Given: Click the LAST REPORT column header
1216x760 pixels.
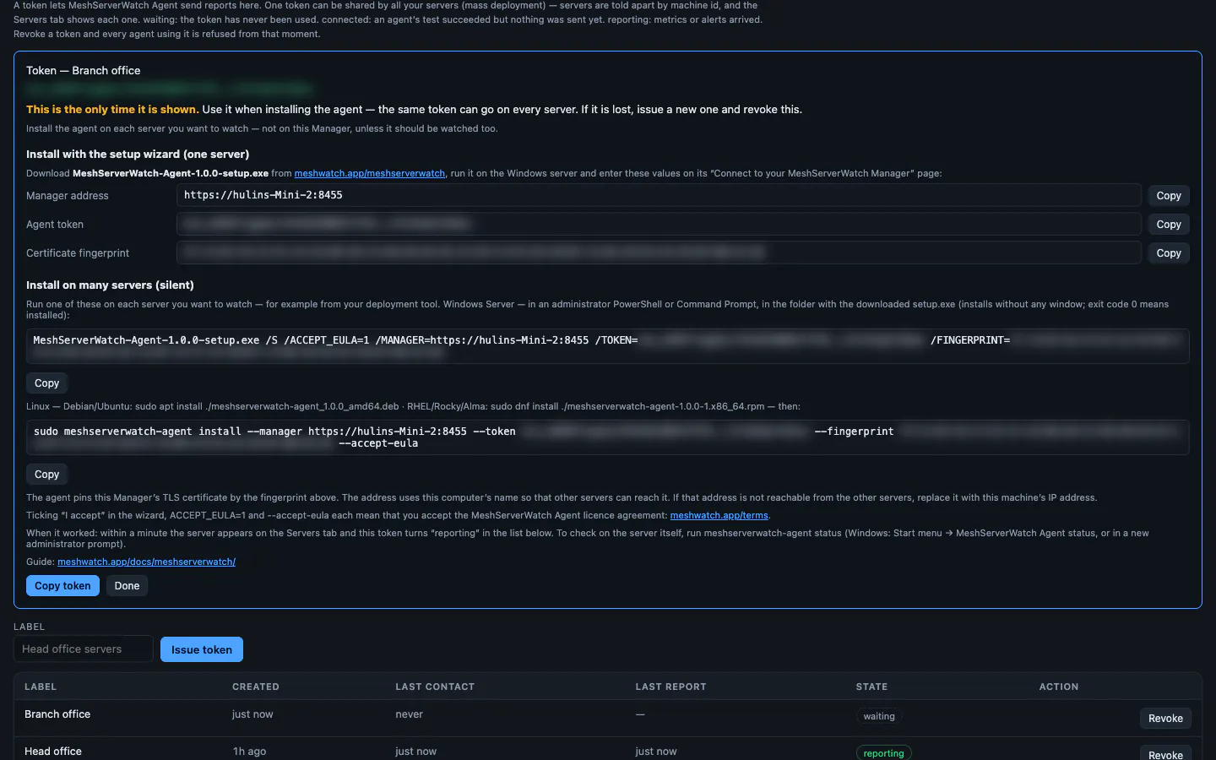Looking at the screenshot, I should (x=670, y=687).
